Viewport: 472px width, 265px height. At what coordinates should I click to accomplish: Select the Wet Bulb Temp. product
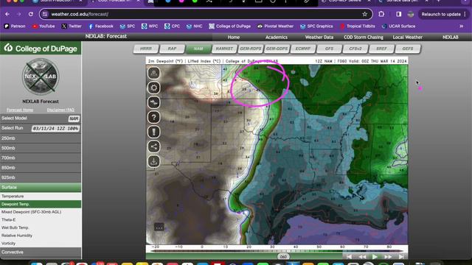[x=41, y=227]
